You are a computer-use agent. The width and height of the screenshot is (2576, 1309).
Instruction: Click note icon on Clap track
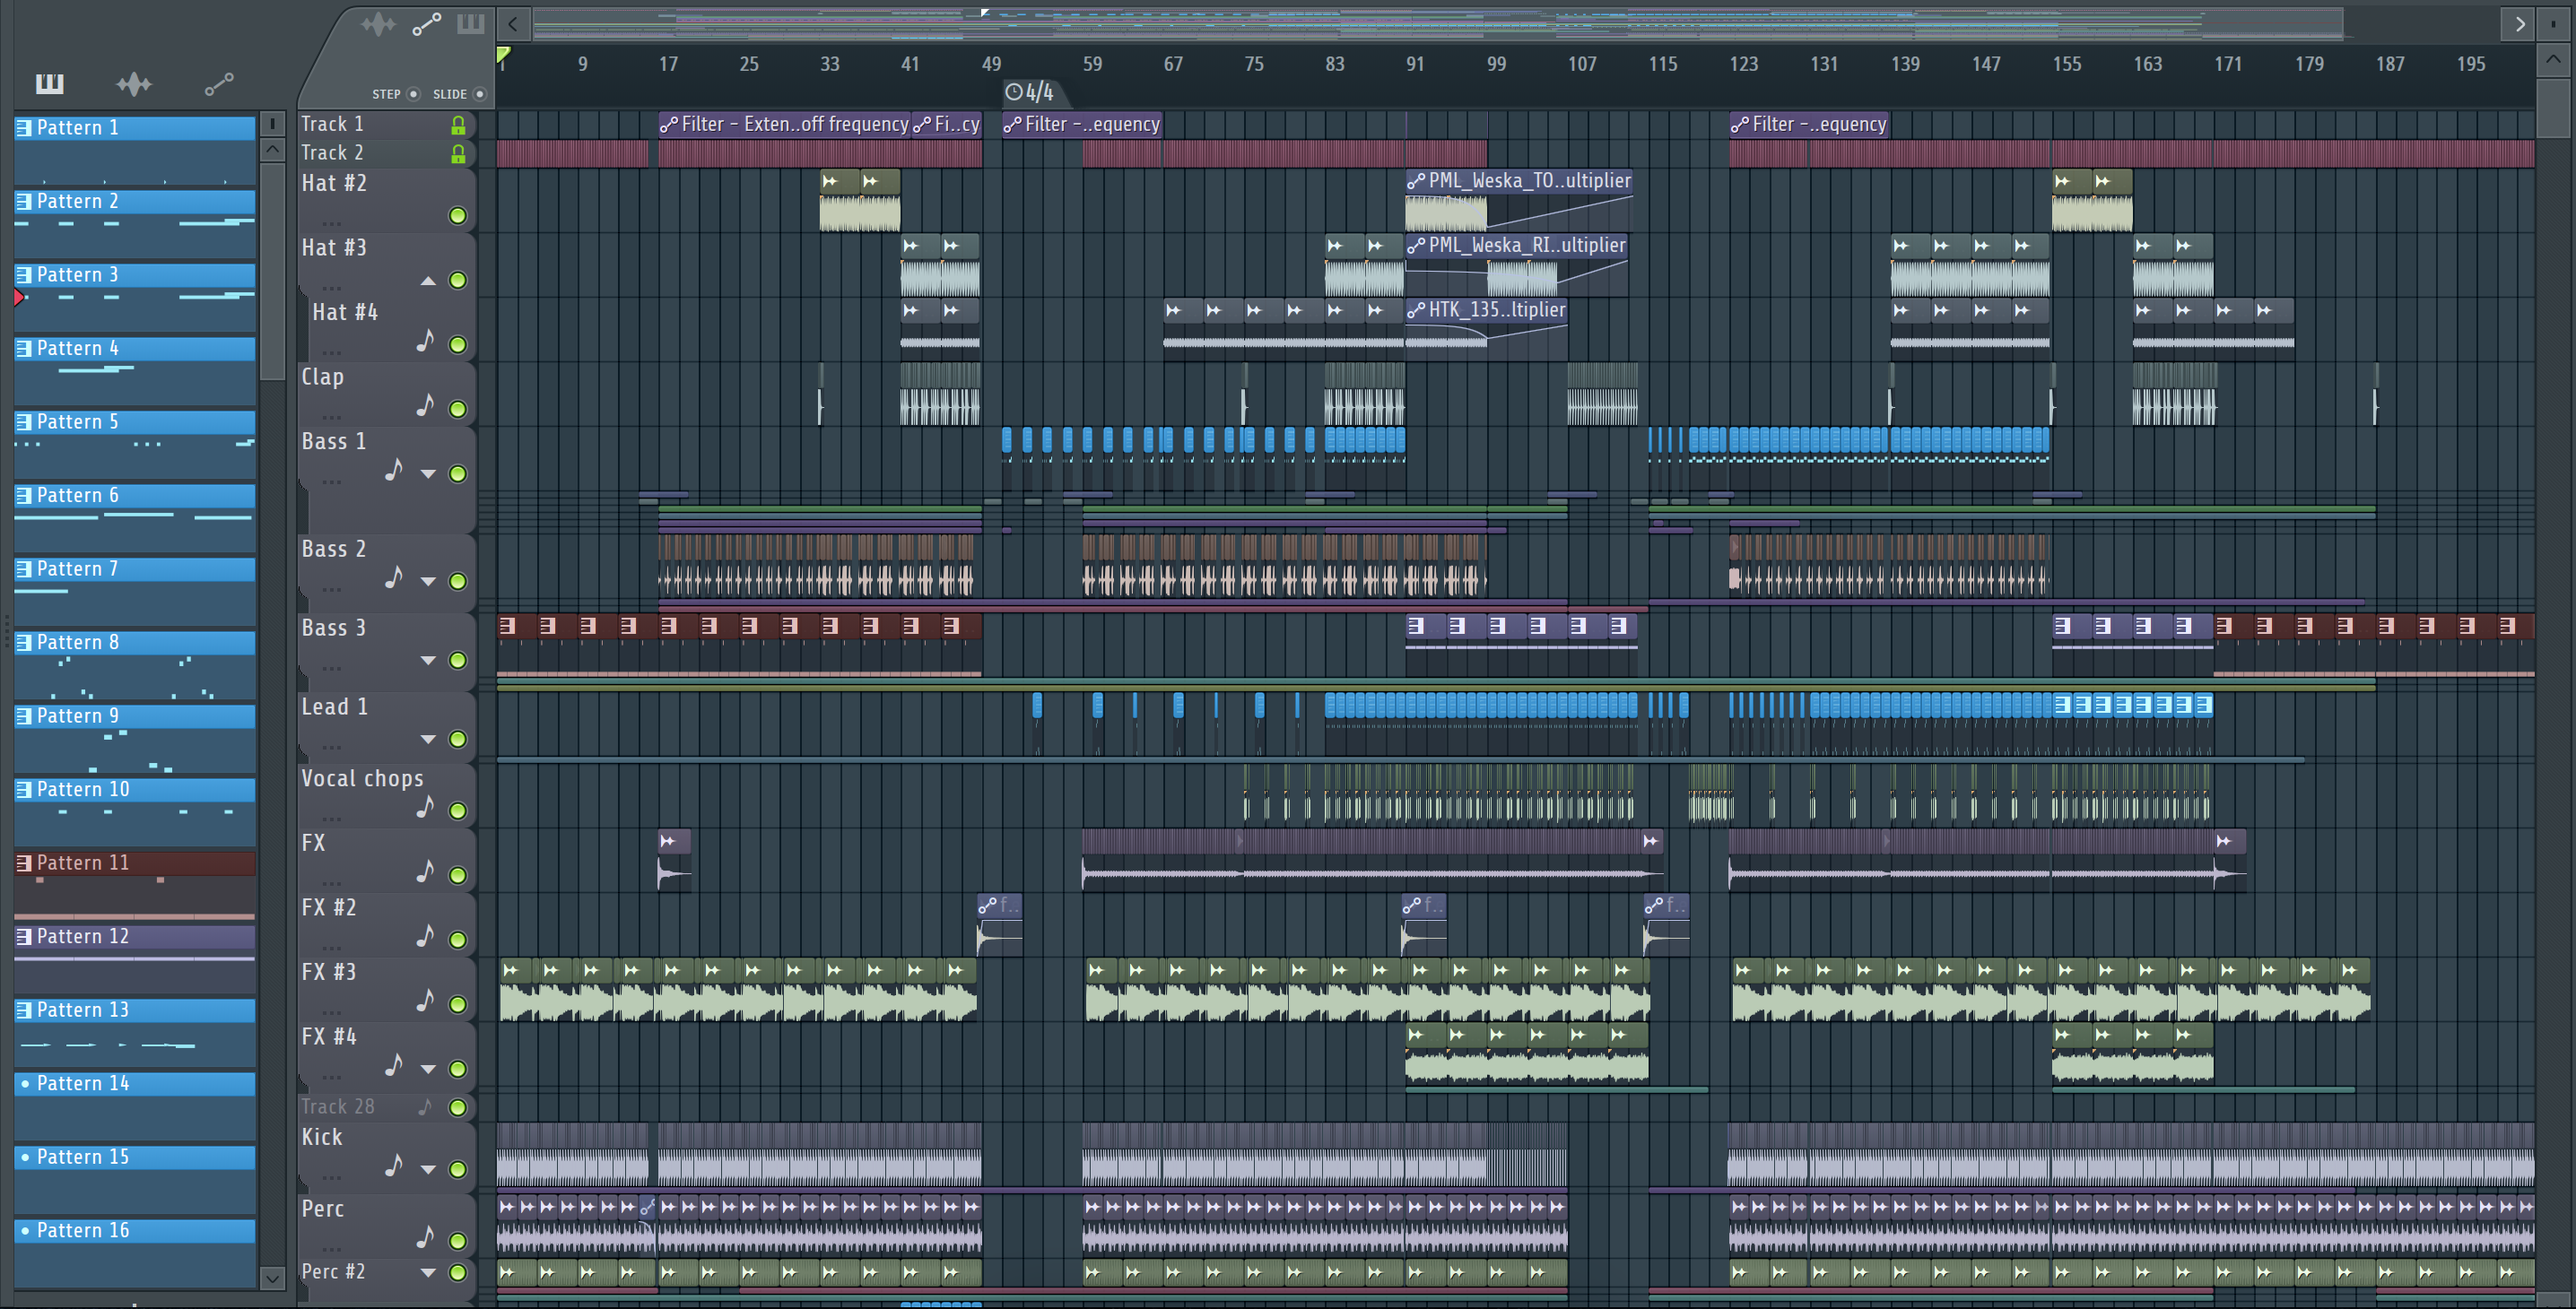pyautogui.click(x=425, y=405)
